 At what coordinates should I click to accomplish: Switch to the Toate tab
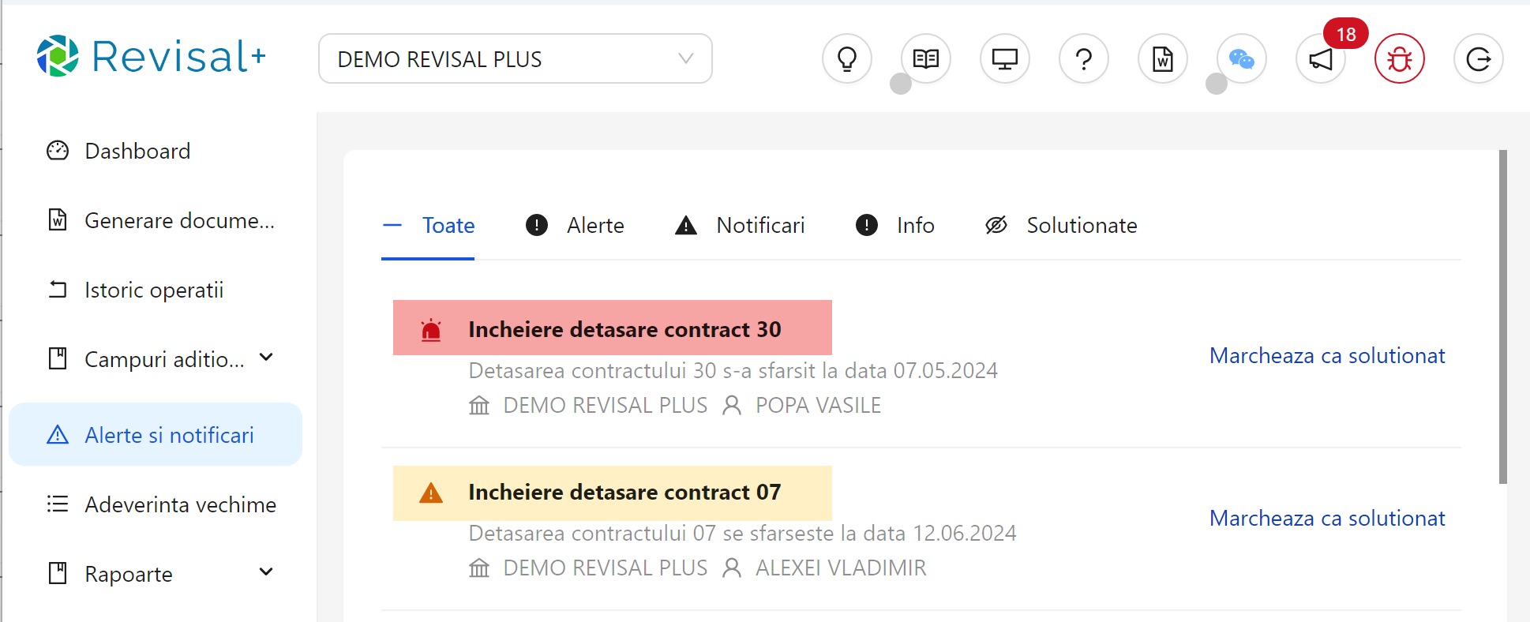click(428, 226)
